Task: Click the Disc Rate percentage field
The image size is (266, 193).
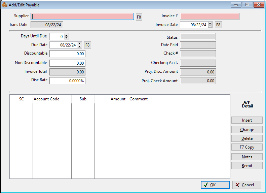Action: pos(67,81)
